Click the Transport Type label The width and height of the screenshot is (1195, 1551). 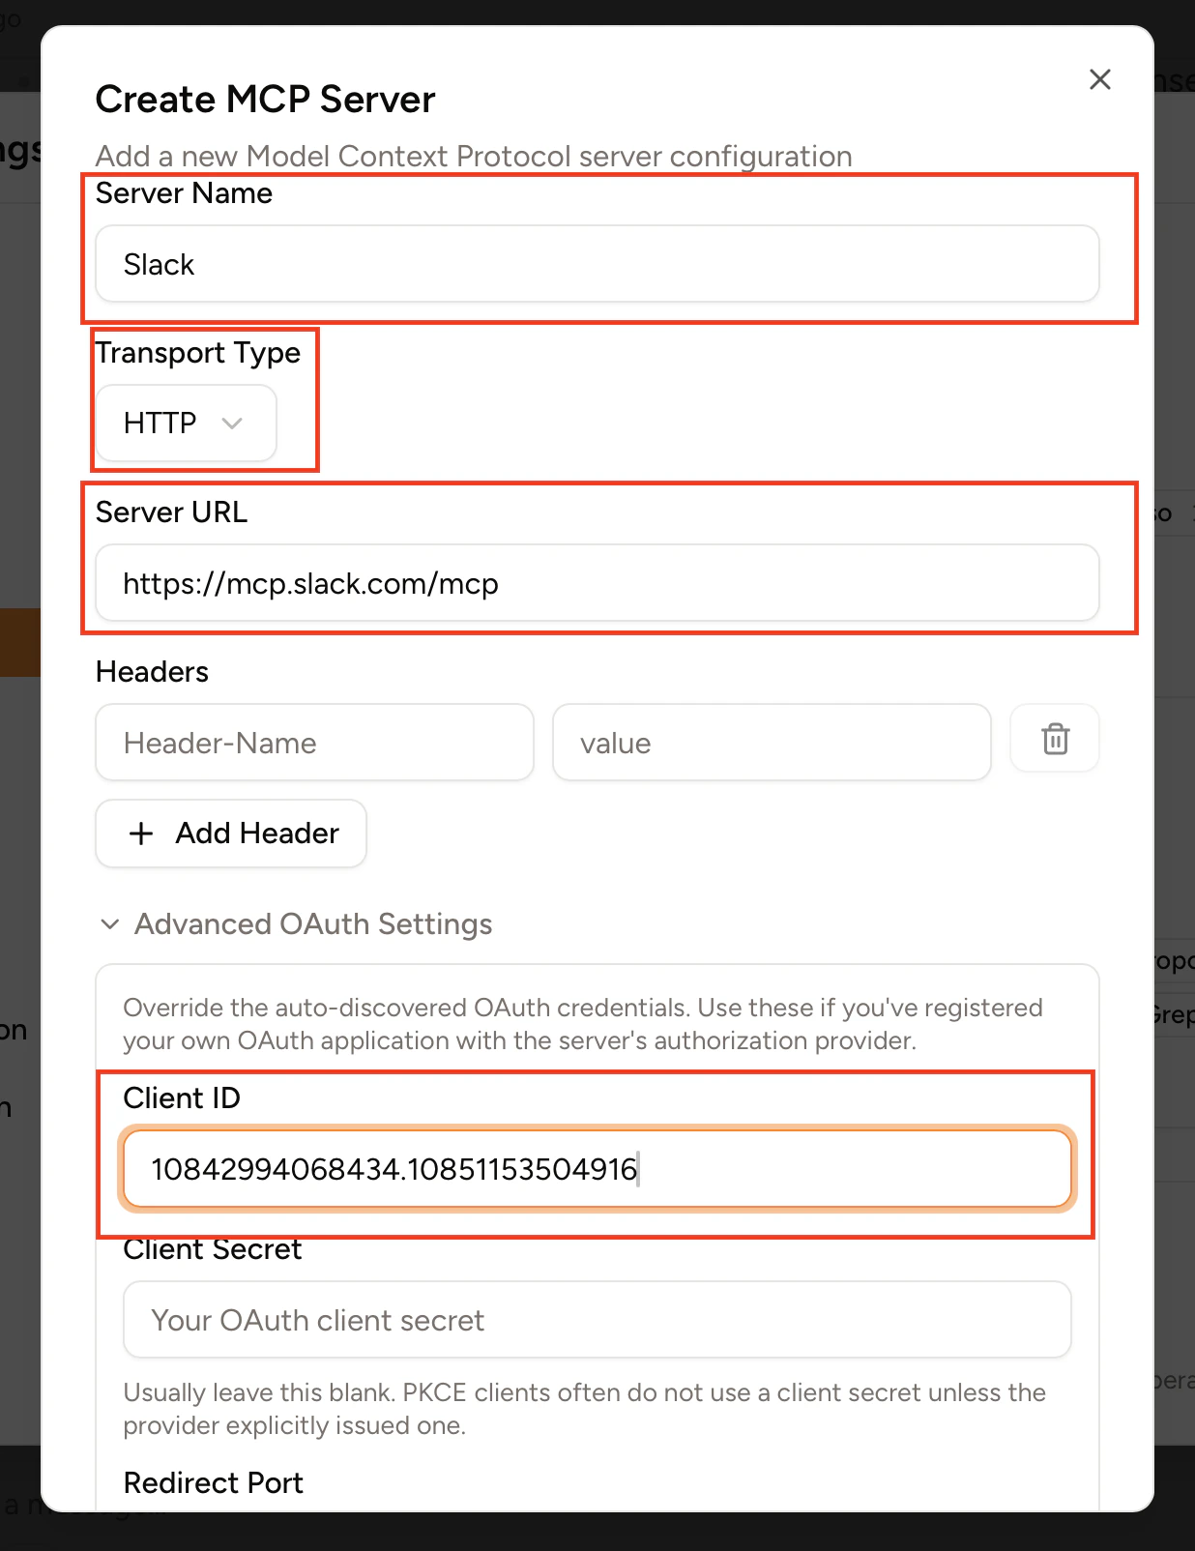198,353
